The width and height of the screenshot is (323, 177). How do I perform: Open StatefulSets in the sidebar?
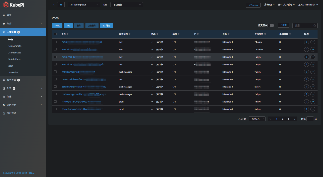coord(14,59)
